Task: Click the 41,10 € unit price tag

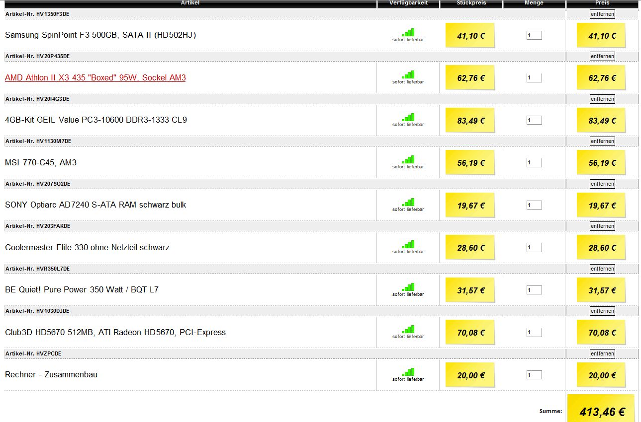Action: pyautogui.click(x=470, y=35)
